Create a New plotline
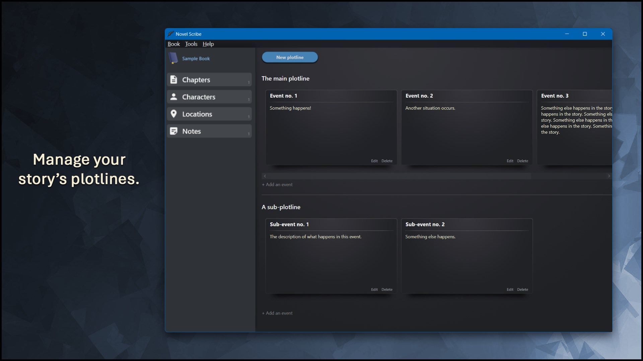The width and height of the screenshot is (643, 361). pos(290,57)
